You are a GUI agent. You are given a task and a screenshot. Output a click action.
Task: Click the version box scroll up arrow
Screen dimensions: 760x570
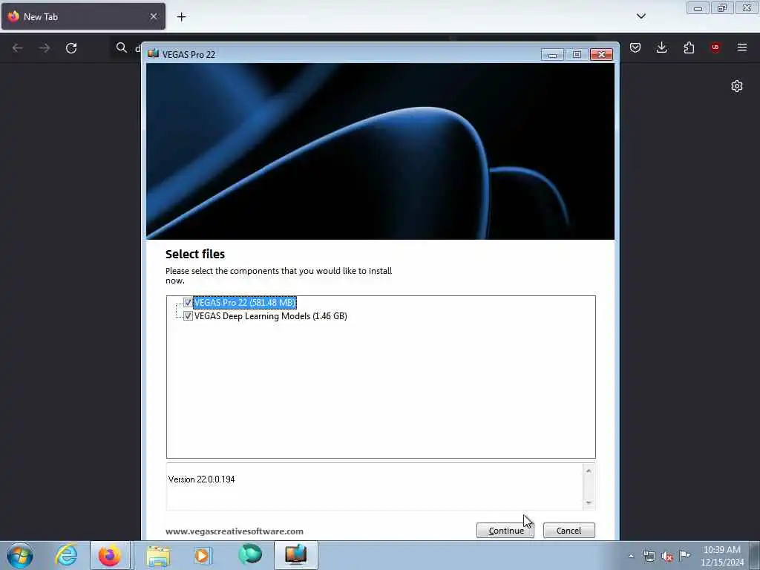(589, 471)
